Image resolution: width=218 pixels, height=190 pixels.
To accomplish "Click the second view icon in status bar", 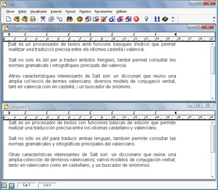I will pyautogui.click(x=12, y=185).
